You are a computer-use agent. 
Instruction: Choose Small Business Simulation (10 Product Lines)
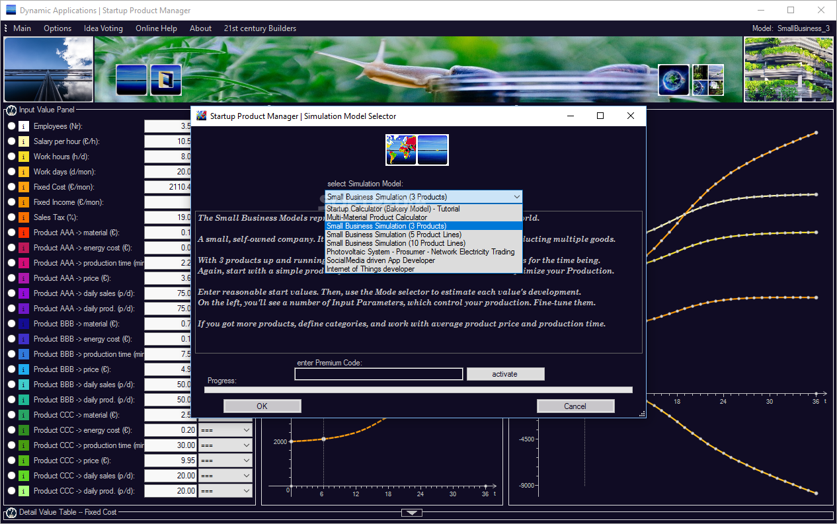424,243
